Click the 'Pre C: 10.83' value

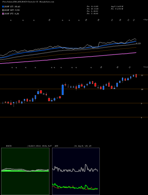[93, 14]
